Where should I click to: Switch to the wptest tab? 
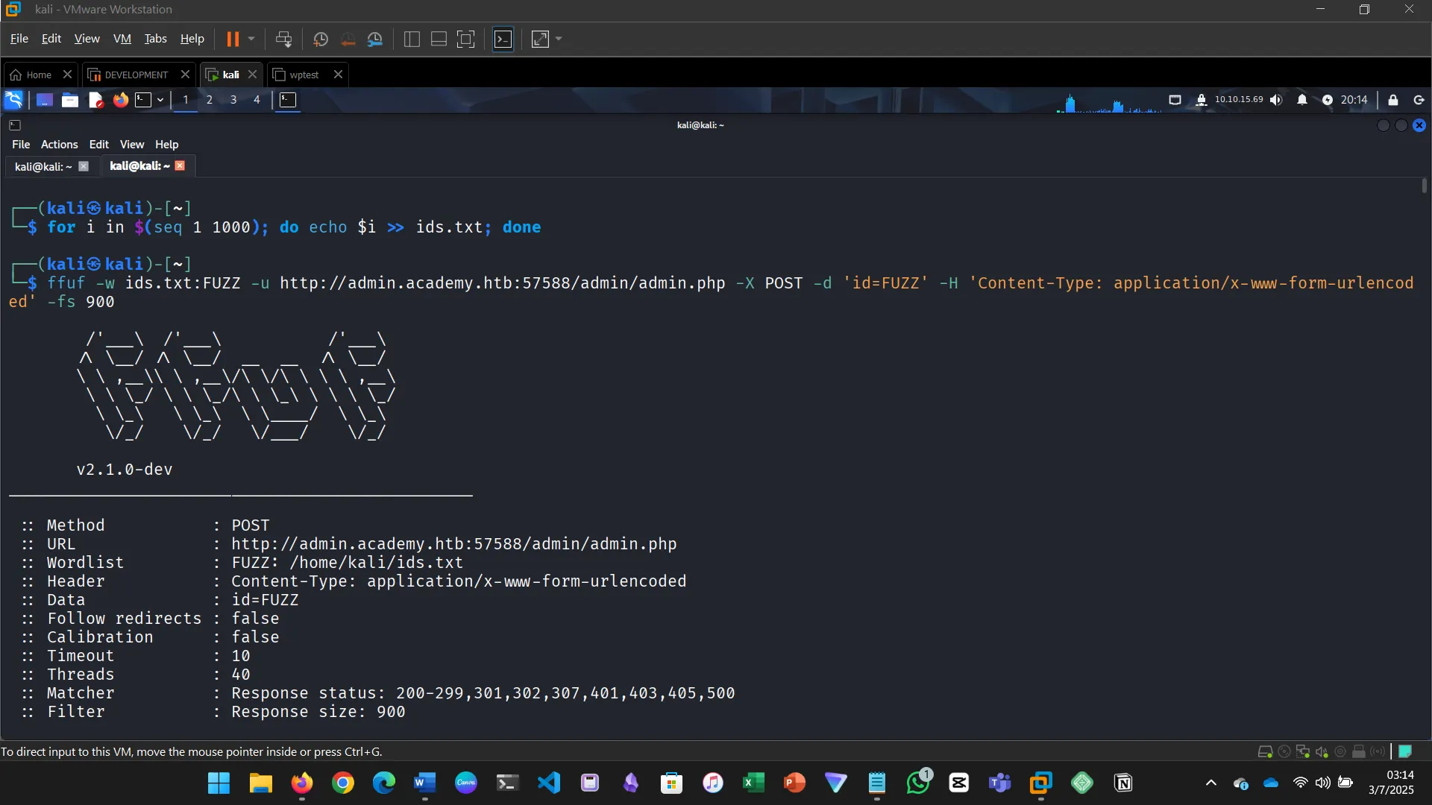click(x=303, y=75)
